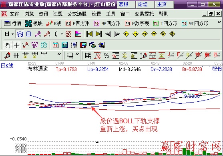
Task: Click the circled 金 icon
Action: (125, 55)
